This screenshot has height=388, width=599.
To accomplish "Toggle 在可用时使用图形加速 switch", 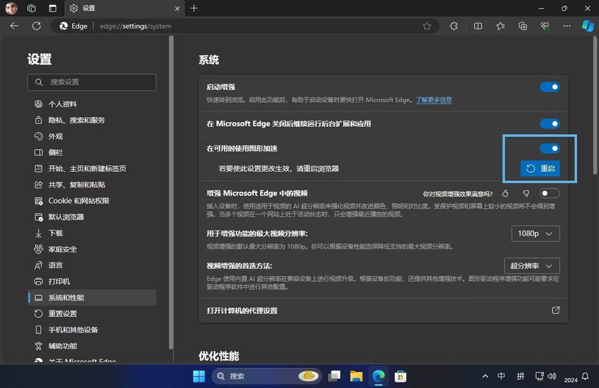I will tap(550, 148).
